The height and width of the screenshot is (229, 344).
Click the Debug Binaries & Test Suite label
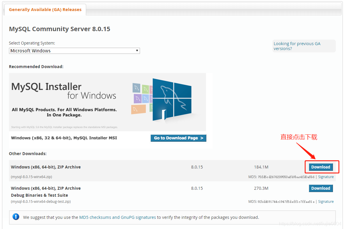(40, 195)
